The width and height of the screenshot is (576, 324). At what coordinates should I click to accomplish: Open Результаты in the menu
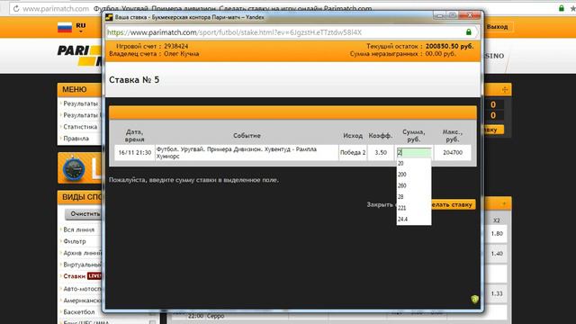[80, 103]
